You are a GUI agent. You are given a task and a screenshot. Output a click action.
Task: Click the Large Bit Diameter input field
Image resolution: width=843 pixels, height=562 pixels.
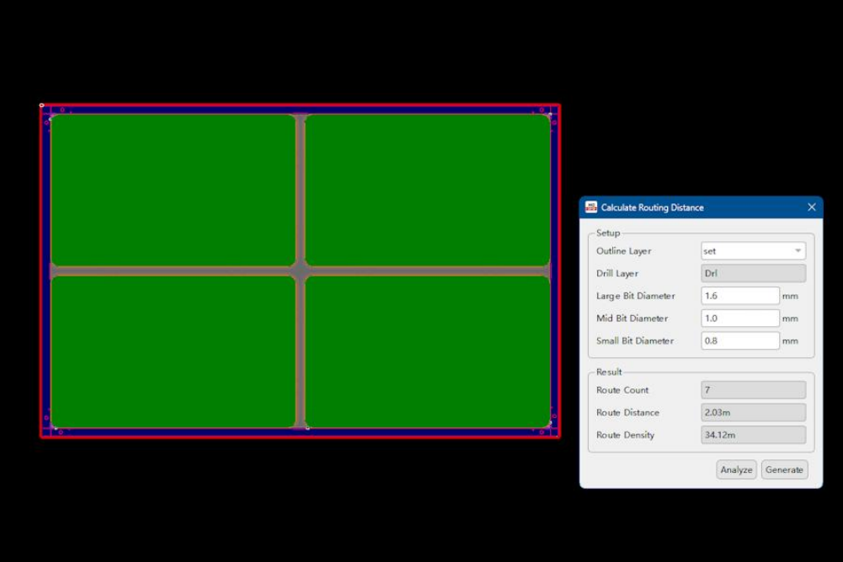click(x=739, y=296)
